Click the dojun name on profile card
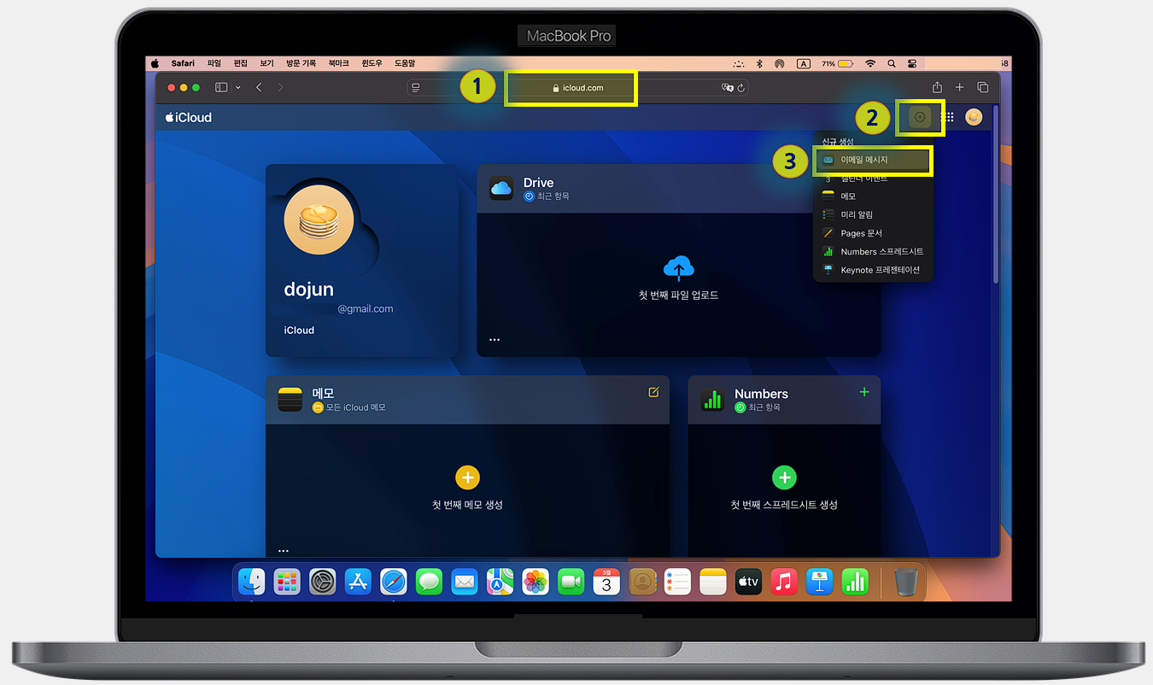 tap(308, 289)
